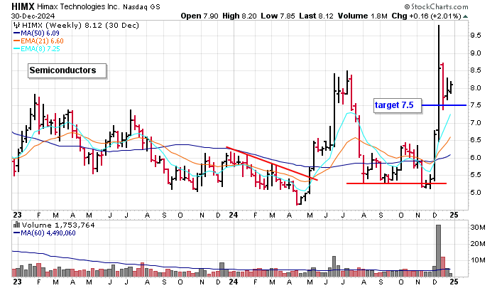Click the red descending trendline in early 2024

(272, 164)
